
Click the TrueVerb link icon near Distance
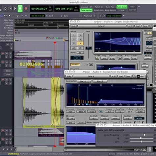pyautogui.click(x=100, y=112)
